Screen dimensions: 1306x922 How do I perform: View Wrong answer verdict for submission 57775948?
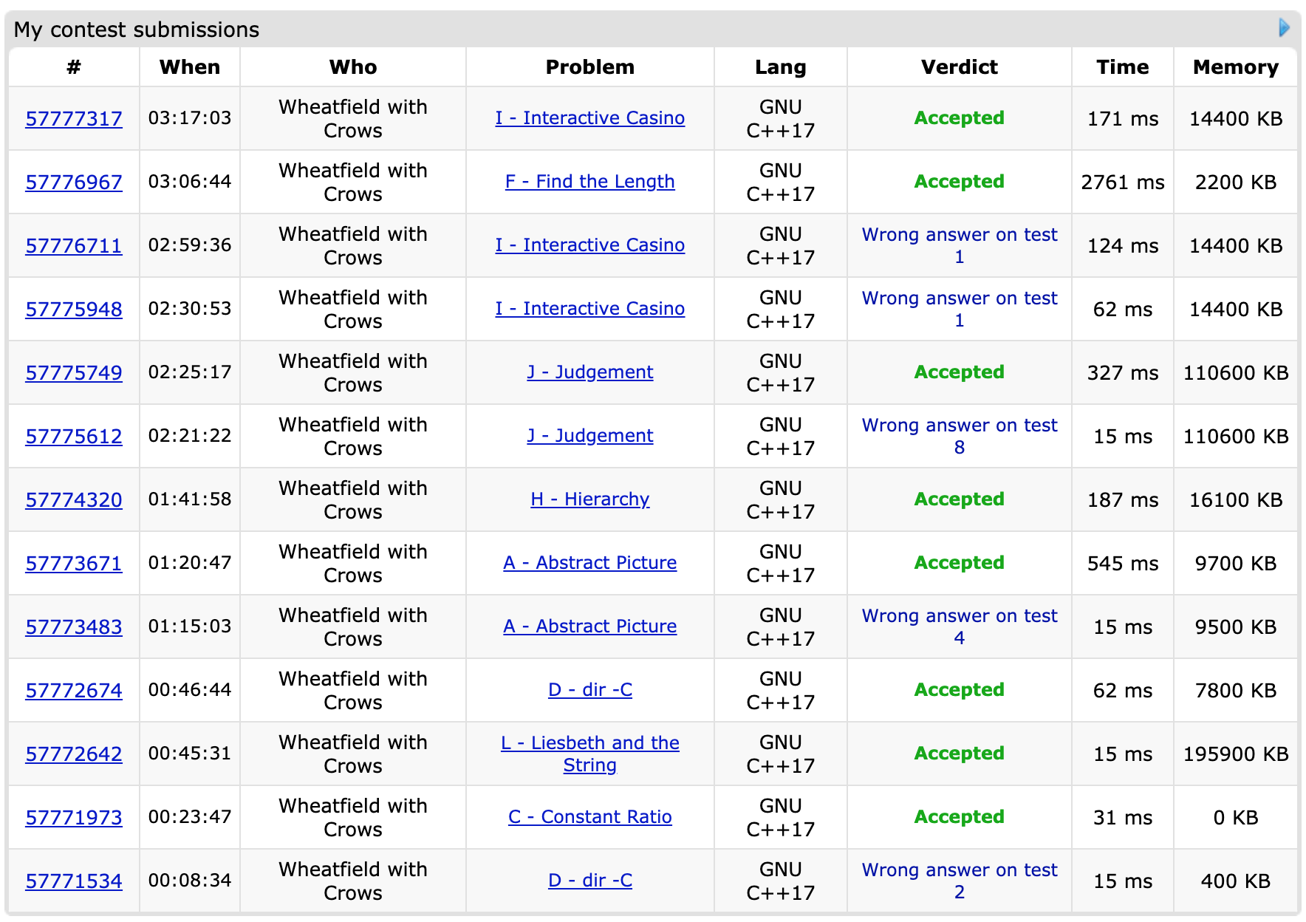[959, 309]
